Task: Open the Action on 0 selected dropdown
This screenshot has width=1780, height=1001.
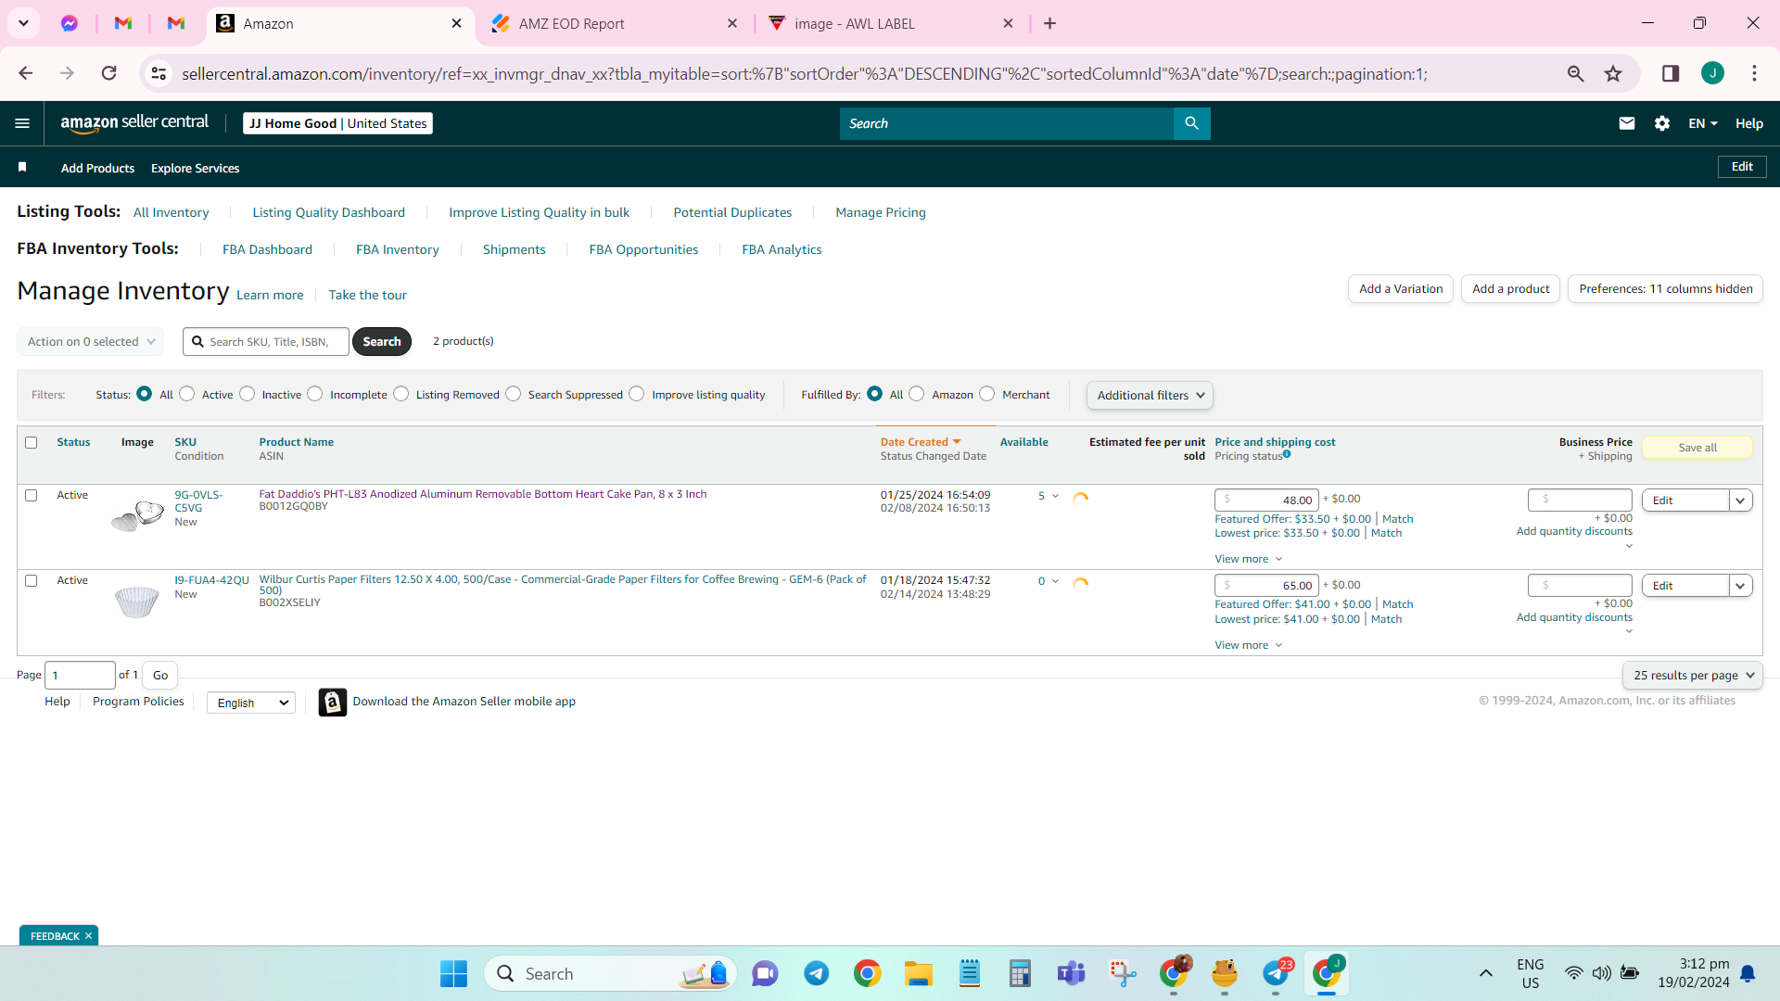Action: pyautogui.click(x=90, y=341)
